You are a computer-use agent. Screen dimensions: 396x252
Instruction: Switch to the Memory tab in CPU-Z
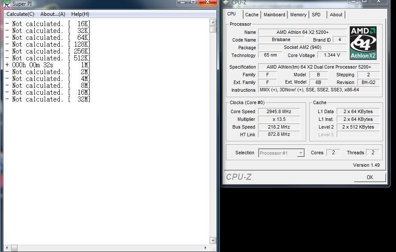pyautogui.click(x=298, y=15)
